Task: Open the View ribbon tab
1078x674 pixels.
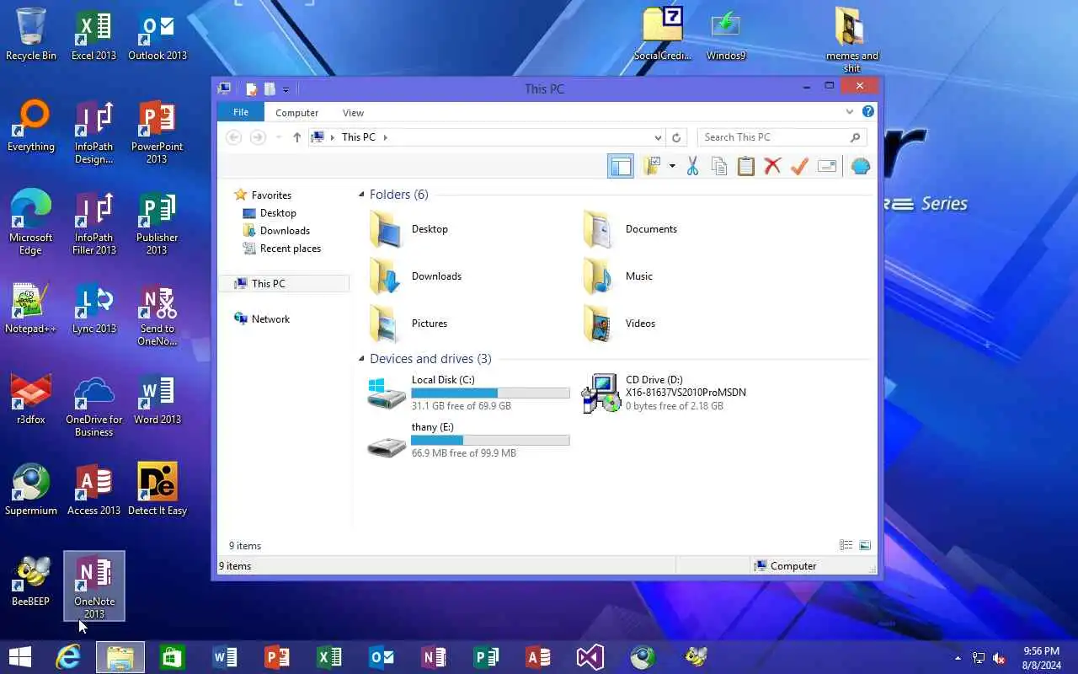Action: (x=353, y=113)
